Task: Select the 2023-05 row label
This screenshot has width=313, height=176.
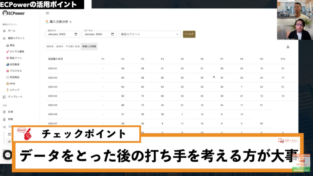Action: (53, 105)
